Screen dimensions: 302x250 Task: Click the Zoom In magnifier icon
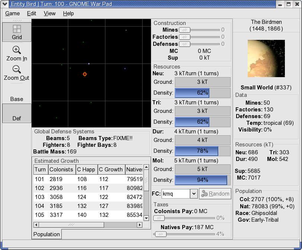17,50
